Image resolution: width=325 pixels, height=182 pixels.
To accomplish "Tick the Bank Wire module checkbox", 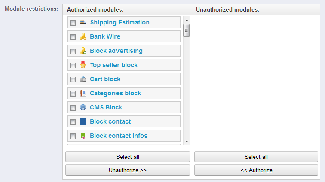I will [x=73, y=37].
